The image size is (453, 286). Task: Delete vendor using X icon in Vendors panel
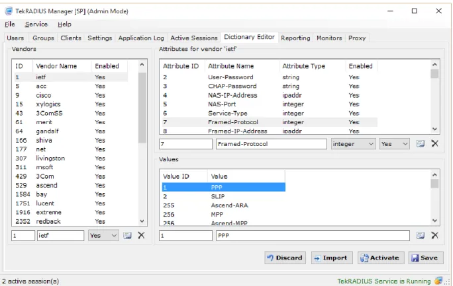(x=141, y=236)
